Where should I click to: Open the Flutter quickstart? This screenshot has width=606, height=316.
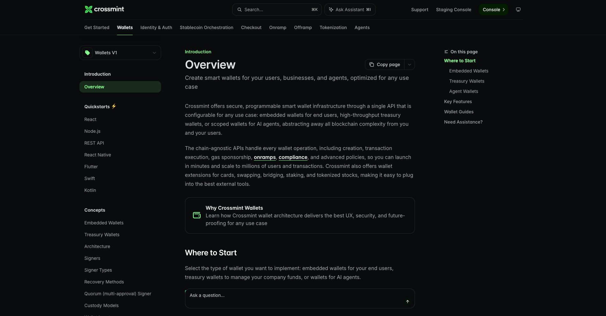pyautogui.click(x=91, y=167)
